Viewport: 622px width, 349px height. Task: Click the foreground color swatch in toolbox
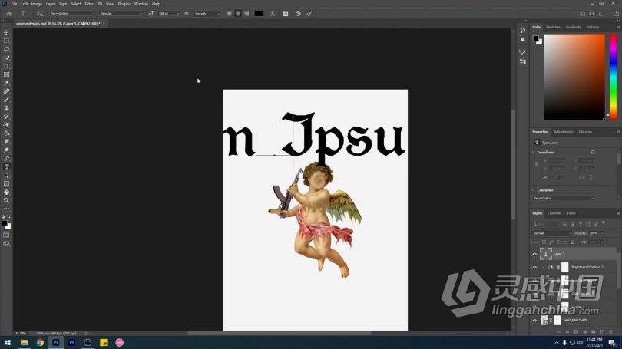pos(5,223)
